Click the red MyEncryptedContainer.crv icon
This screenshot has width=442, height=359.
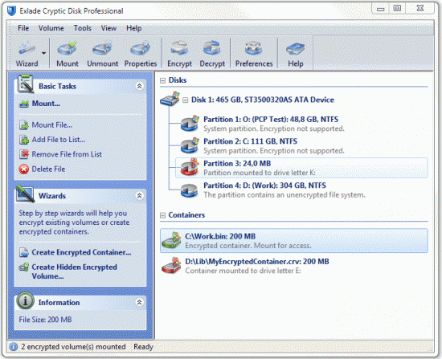(x=171, y=266)
